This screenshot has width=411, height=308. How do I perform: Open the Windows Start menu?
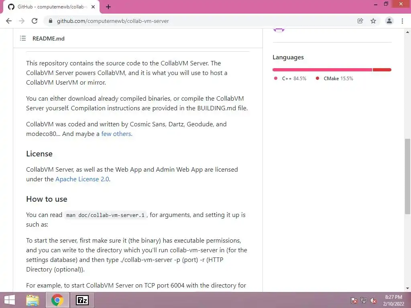click(10, 300)
